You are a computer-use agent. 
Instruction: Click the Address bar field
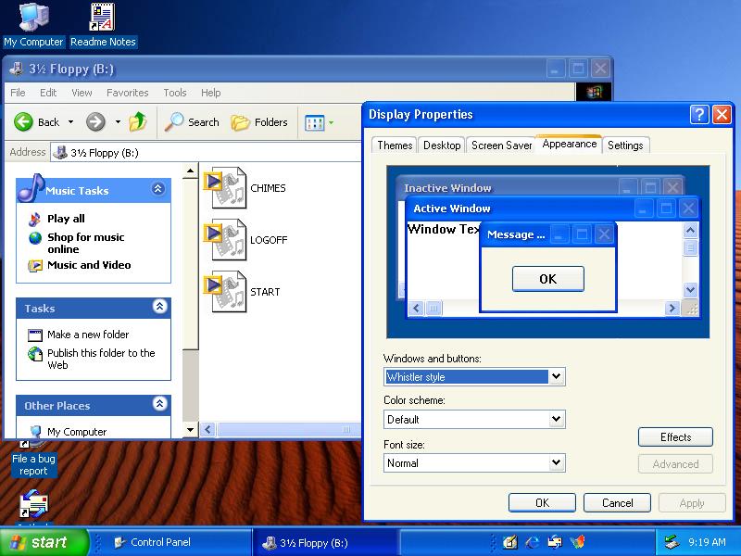pyautogui.click(x=206, y=153)
